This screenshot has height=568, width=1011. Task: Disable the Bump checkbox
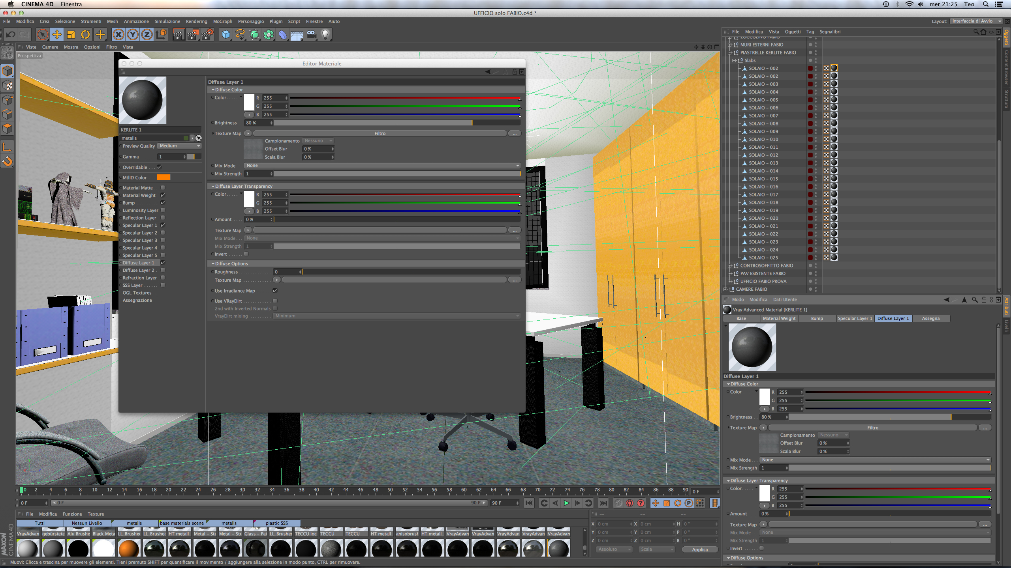[x=163, y=203]
